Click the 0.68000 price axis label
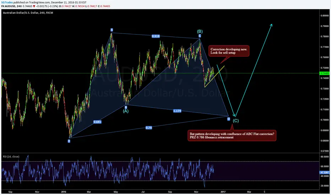This screenshot has height=195, width=331. 325,141
